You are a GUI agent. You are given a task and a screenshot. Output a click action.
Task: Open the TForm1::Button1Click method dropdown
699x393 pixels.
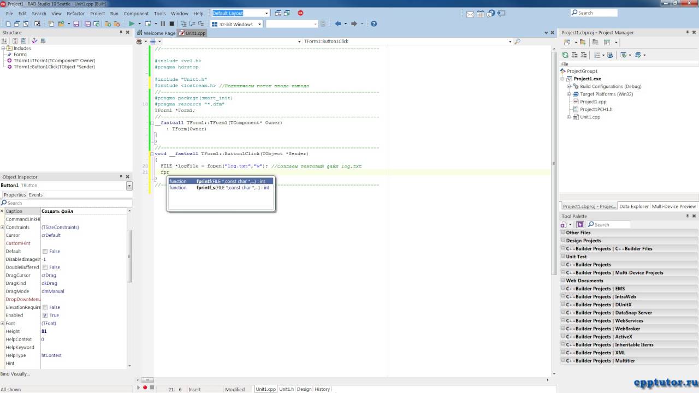coord(510,41)
